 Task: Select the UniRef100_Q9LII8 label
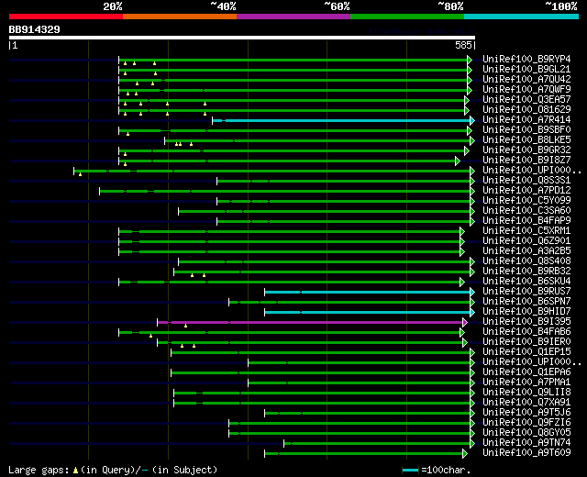click(526, 393)
